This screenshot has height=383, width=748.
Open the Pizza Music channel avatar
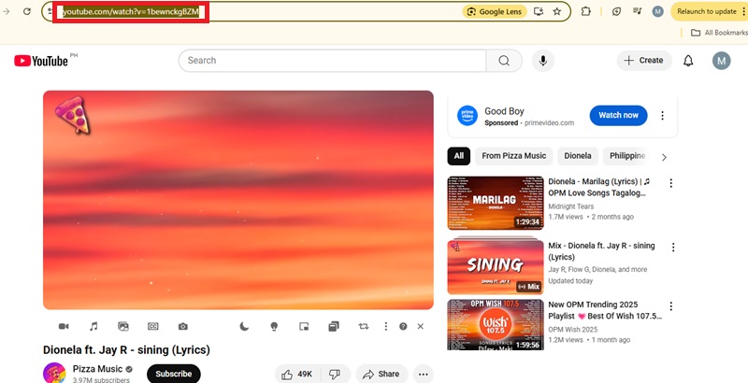(x=54, y=373)
